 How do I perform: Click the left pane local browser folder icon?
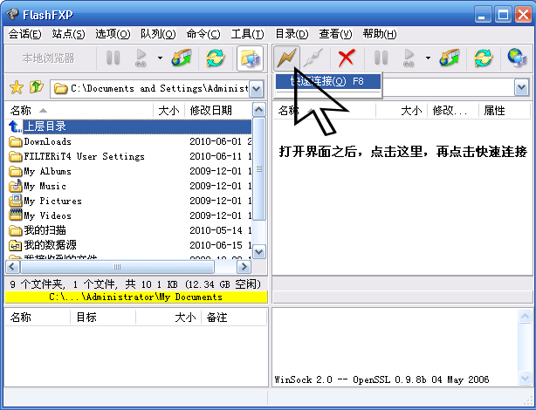pyautogui.click(x=250, y=58)
